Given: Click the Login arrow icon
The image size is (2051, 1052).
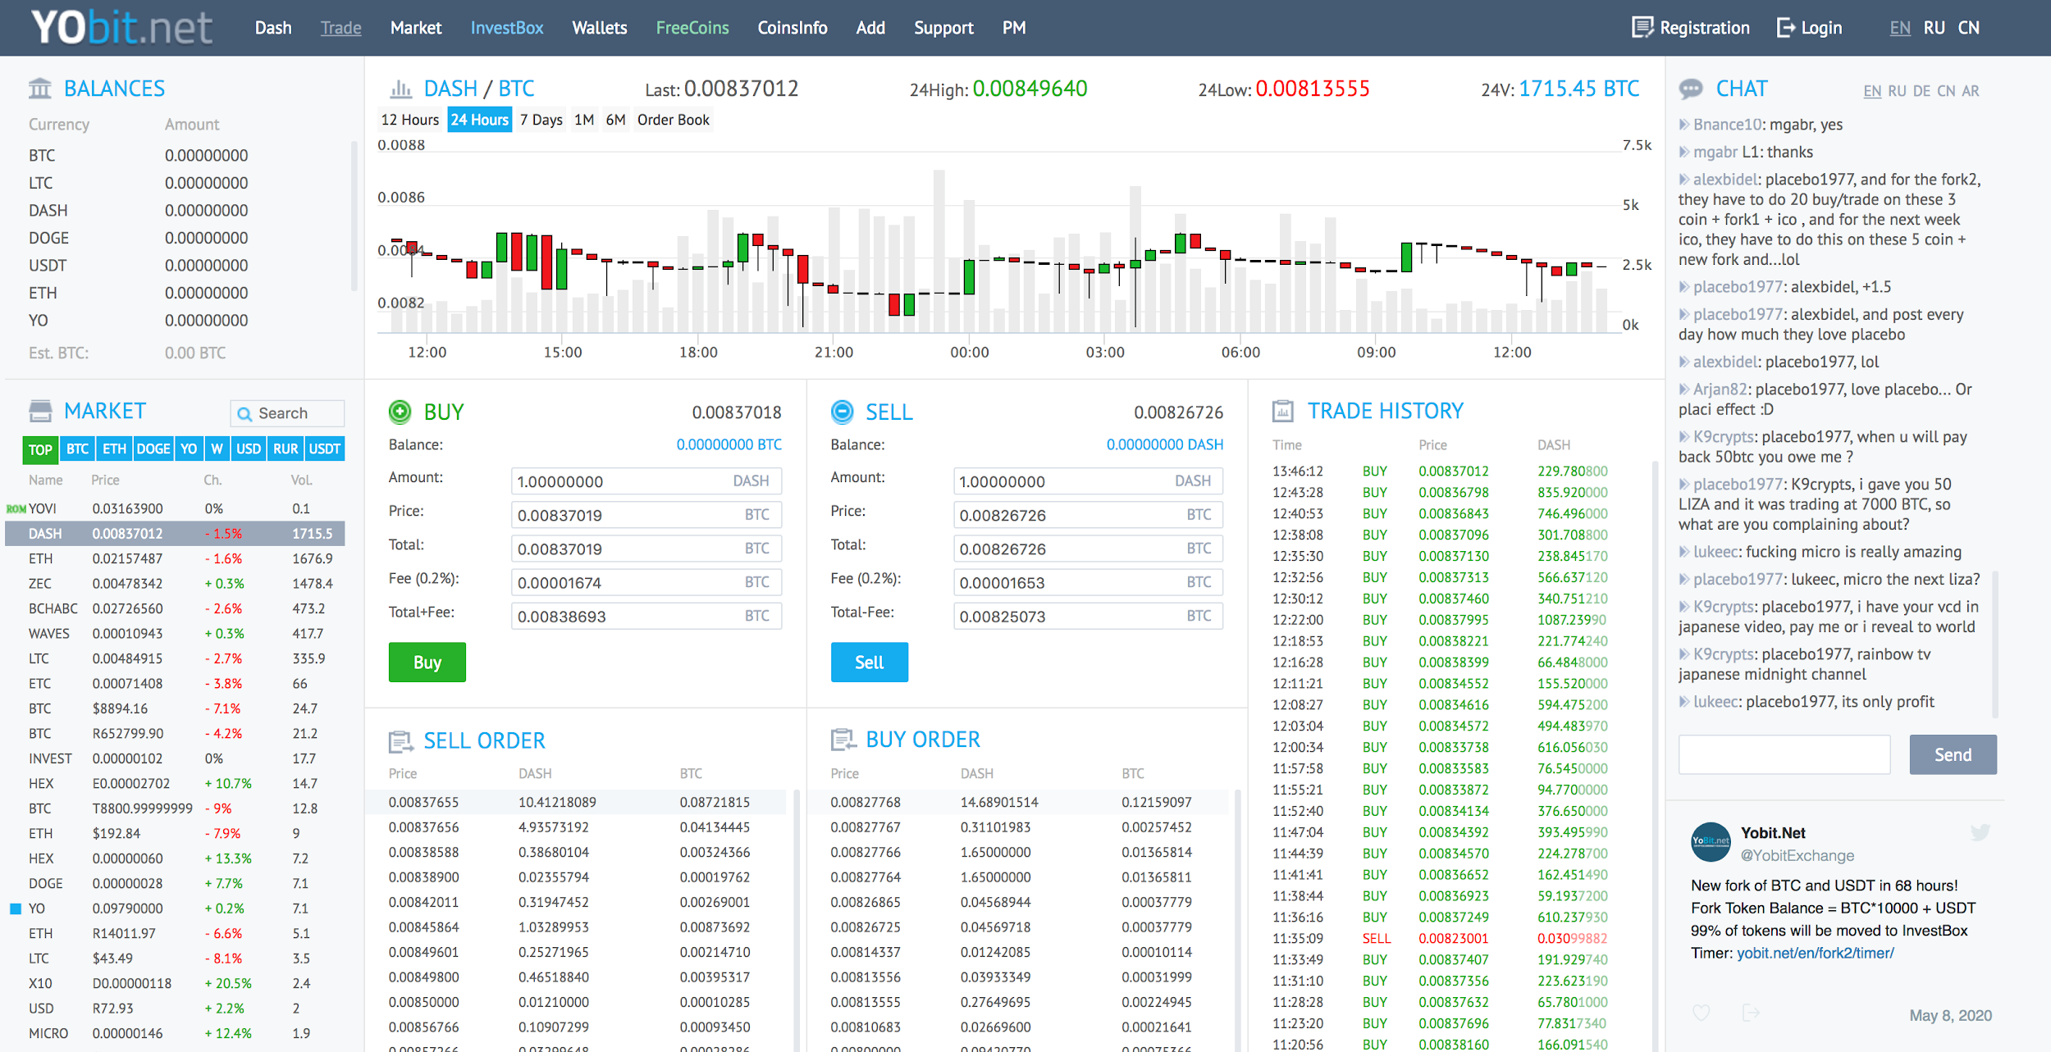Looking at the screenshot, I should coord(1785,28).
